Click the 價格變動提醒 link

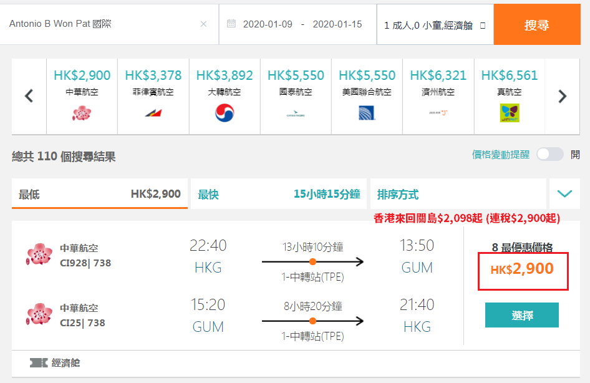(x=501, y=154)
